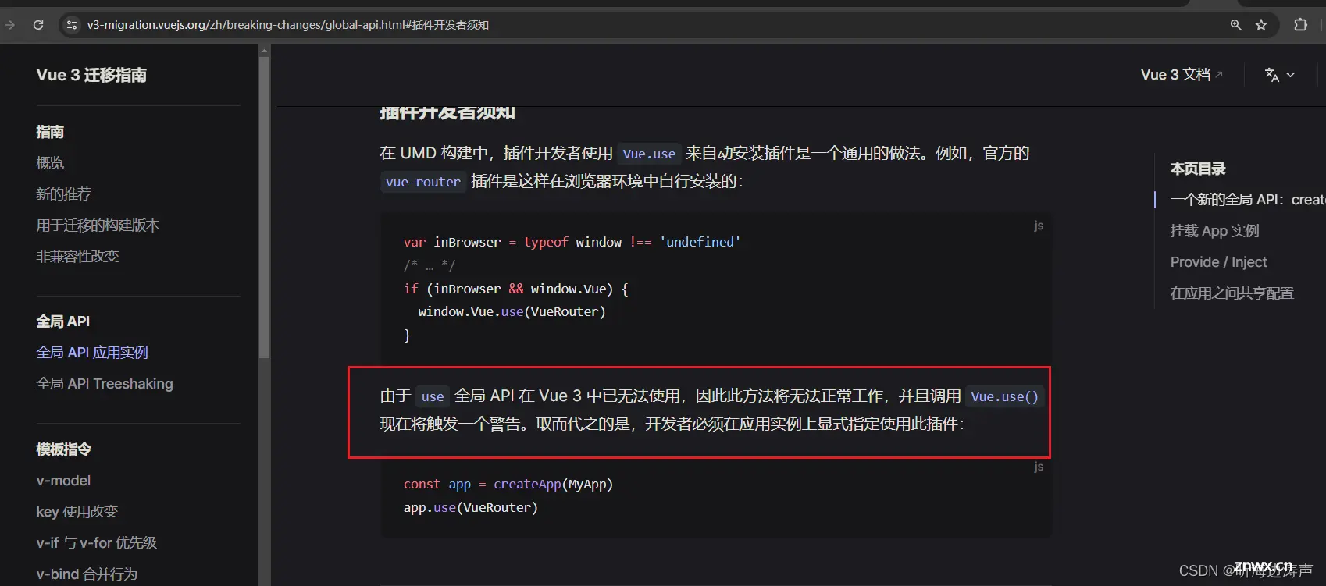
Task: Bookmark this page with the star icon
Action: tap(1261, 25)
